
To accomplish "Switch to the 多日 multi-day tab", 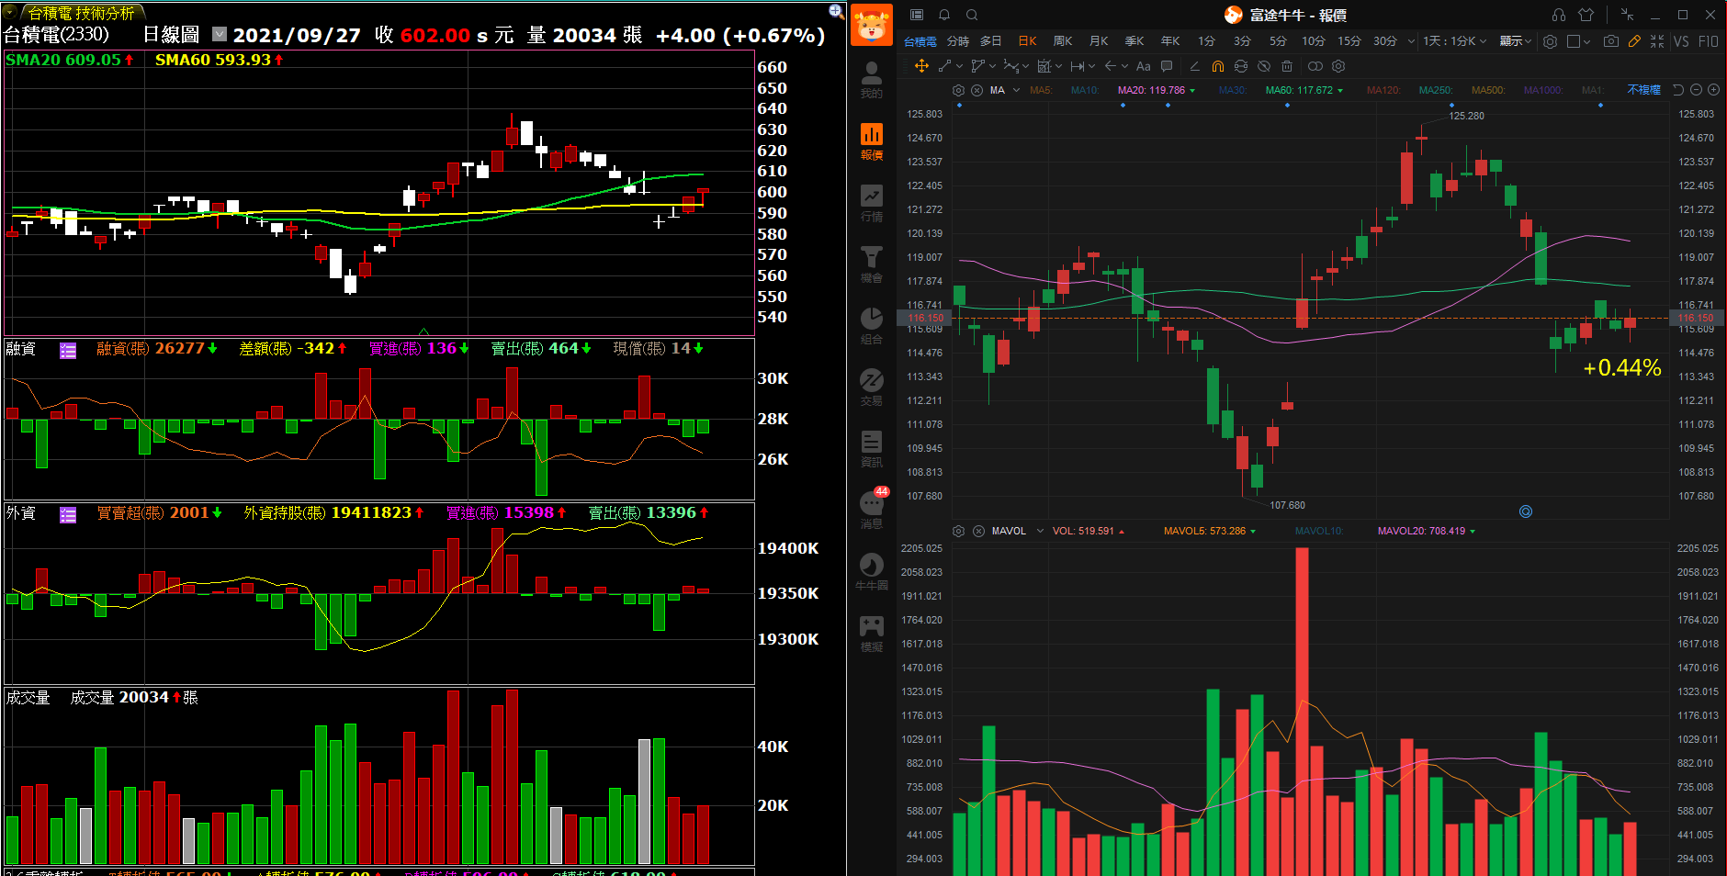I will coord(990,41).
